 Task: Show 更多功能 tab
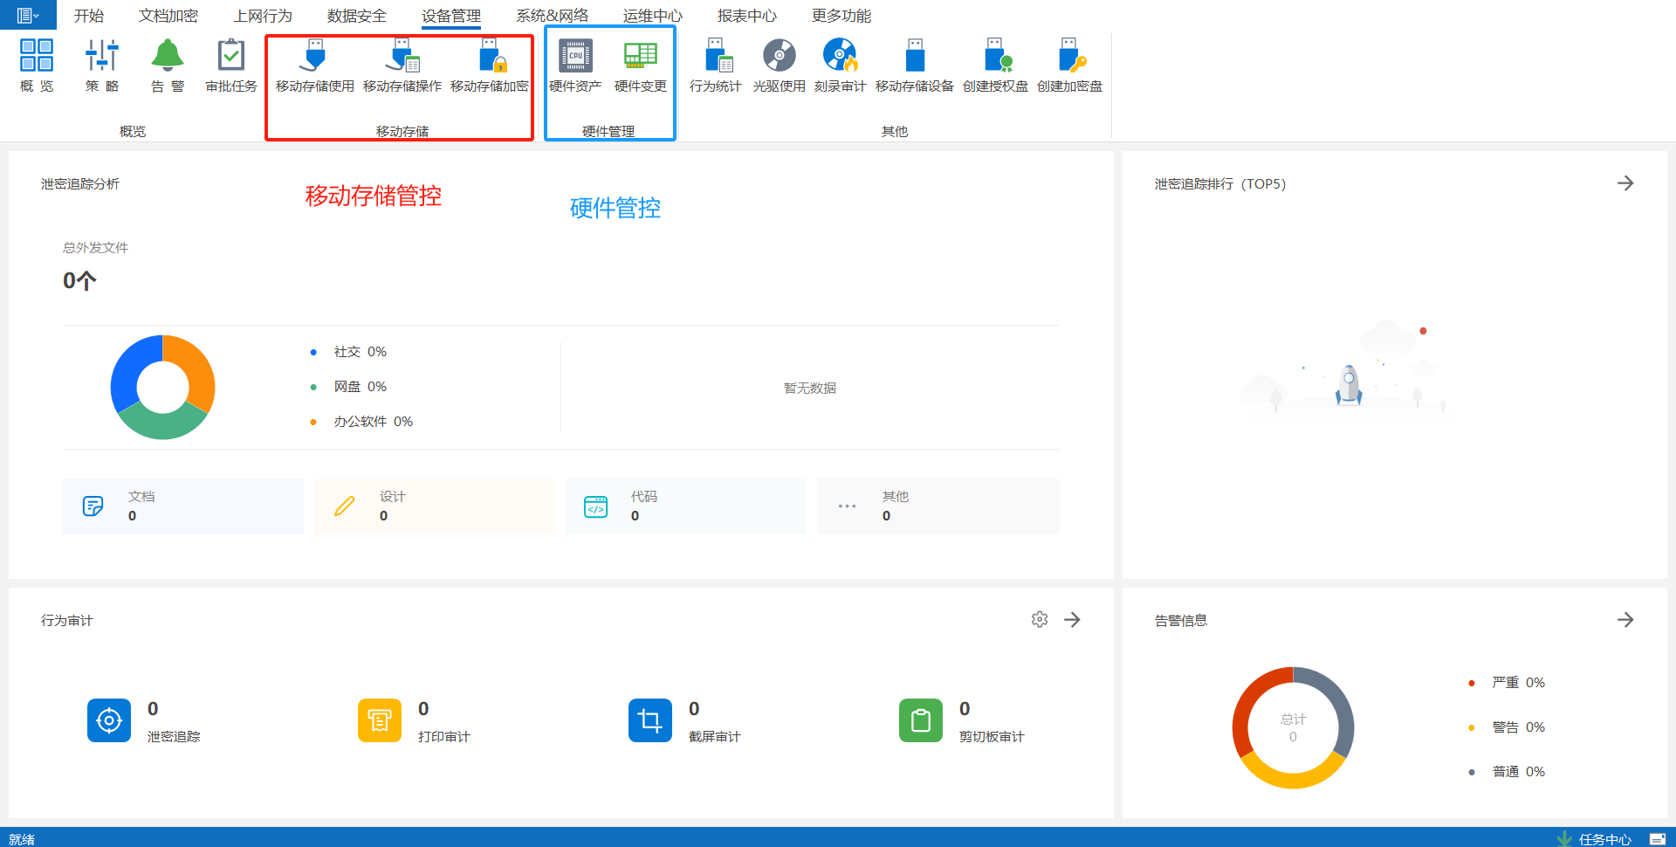[x=841, y=16]
